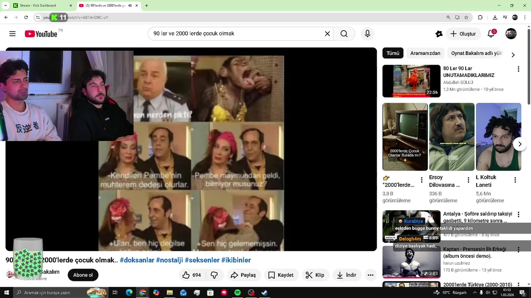Open Spotify from the taskbar

pos(237,293)
